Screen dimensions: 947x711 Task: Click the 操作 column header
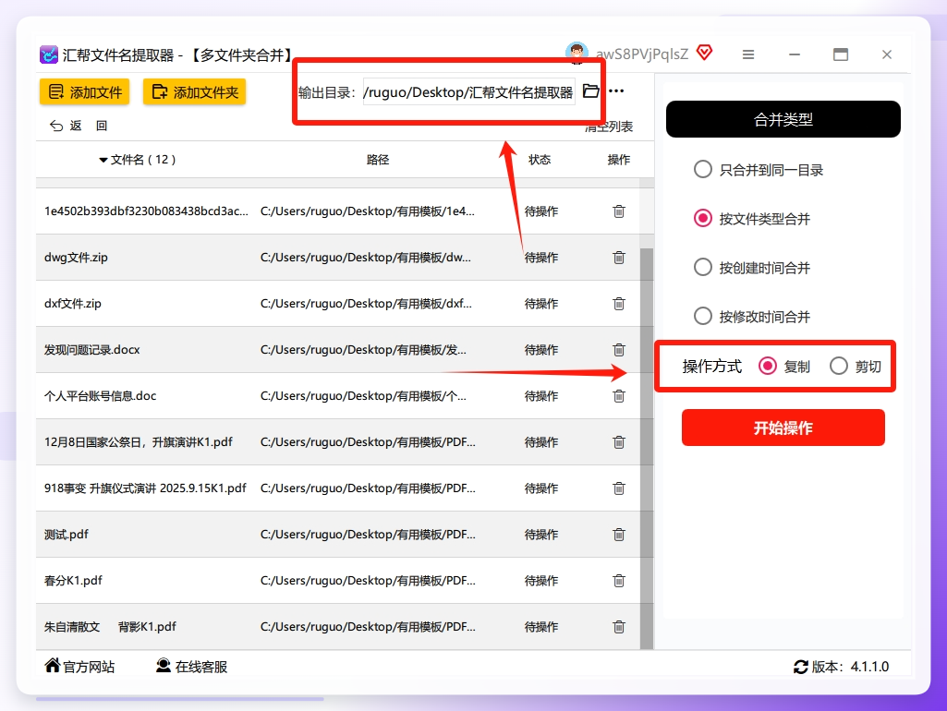pos(618,160)
